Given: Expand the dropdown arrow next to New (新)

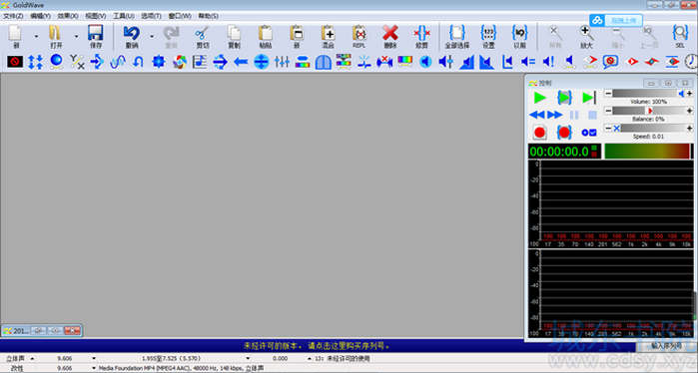Looking at the screenshot, I should (x=36, y=37).
